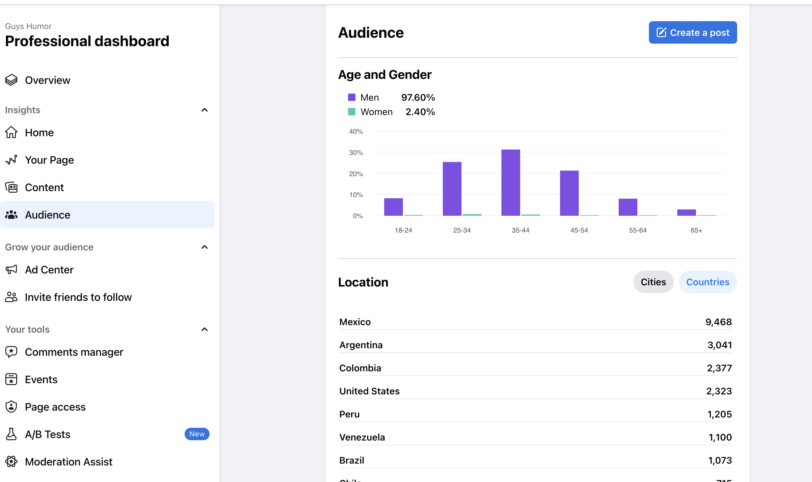The width and height of the screenshot is (812, 482).
Task: Collapse the Your tools section
Action: click(x=205, y=329)
